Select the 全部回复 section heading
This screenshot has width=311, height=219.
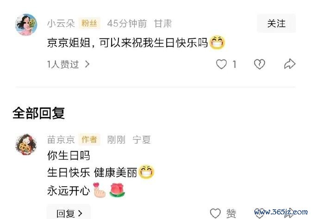39,113
